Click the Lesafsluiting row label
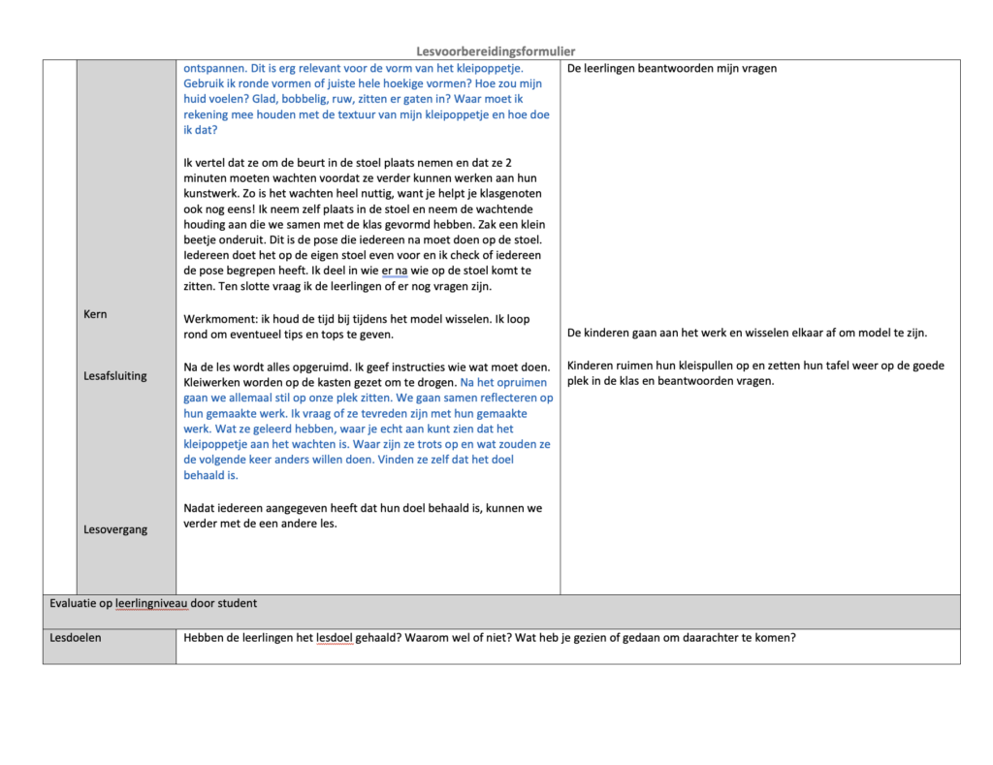 pos(115,376)
